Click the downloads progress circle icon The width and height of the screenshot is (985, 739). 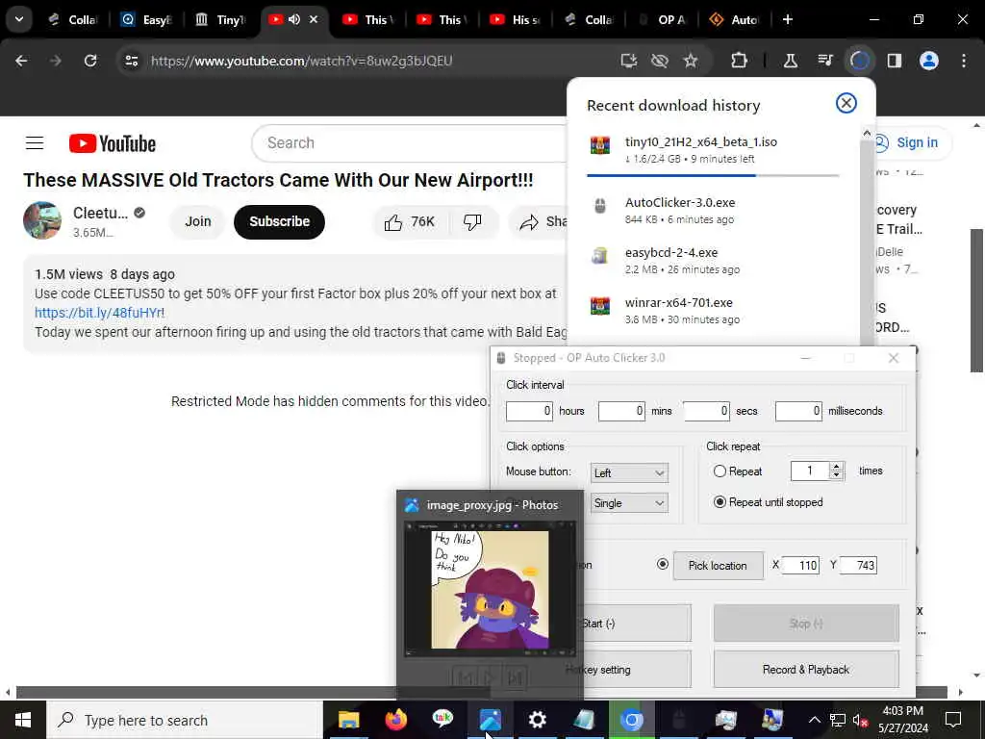click(859, 61)
